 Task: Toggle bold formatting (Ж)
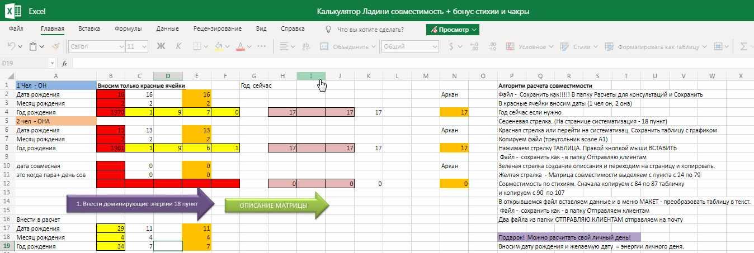point(161,47)
